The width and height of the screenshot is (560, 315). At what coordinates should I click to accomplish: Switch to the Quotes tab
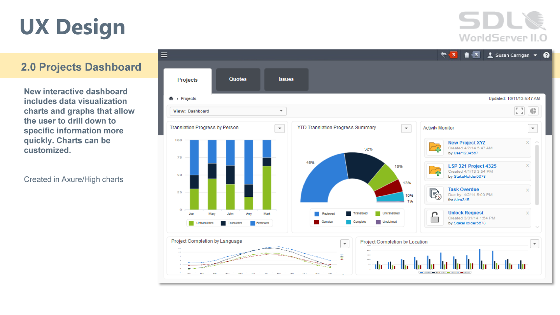point(238,79)
